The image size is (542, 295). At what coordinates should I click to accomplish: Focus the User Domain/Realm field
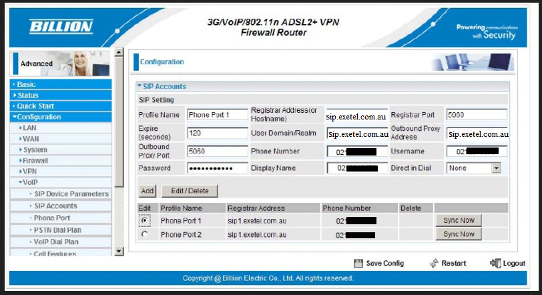click(357, 133)
